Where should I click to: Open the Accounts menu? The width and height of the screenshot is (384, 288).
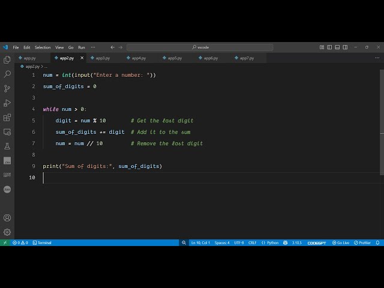(7, 218)
